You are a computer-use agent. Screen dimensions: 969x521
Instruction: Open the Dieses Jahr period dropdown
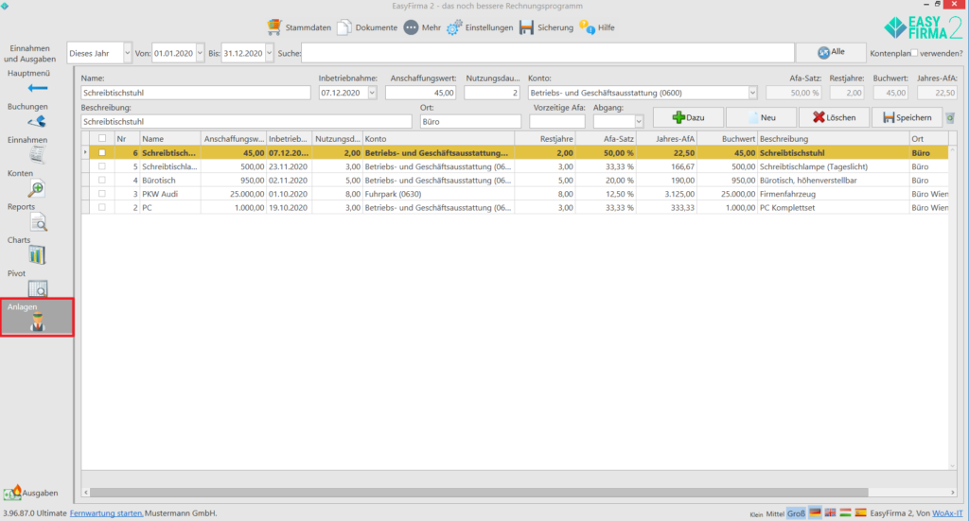click(x=127, y=53)
